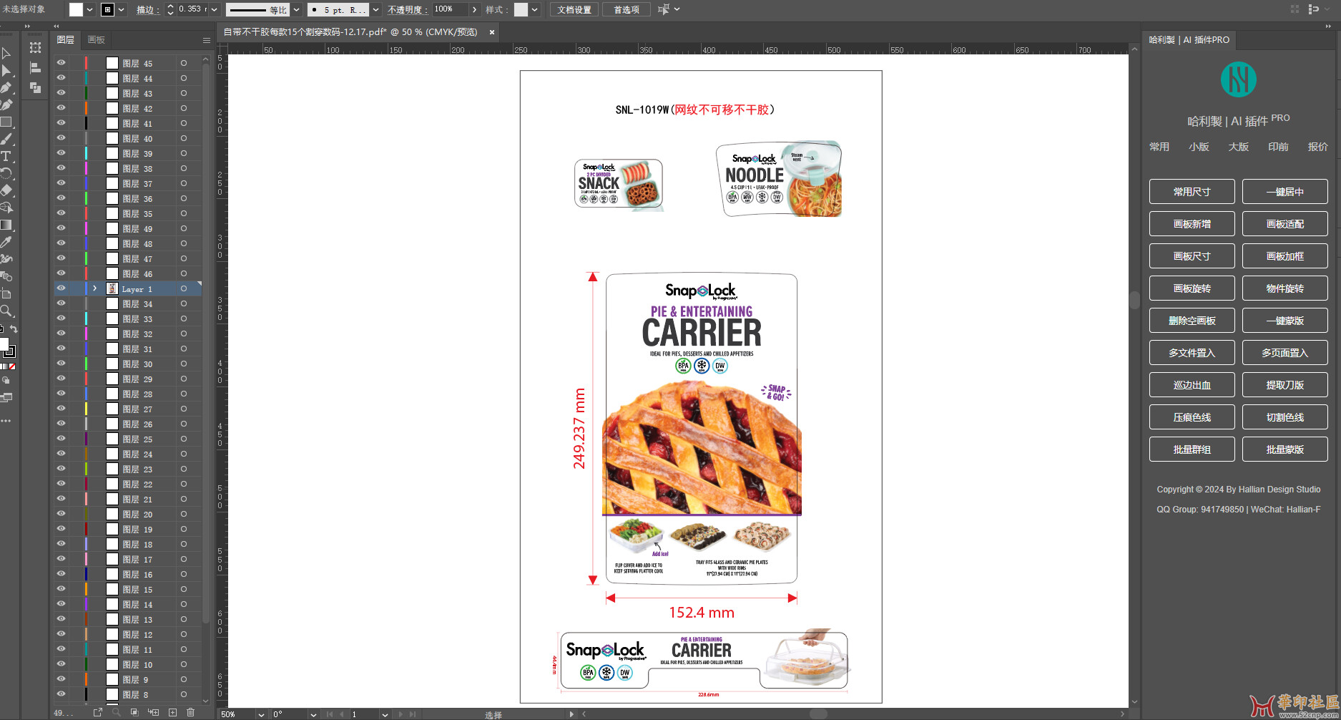1341x720 pixels.
Task: Swap fill and stroke colors
Action: pyautogui.click(x=14, y=329)
